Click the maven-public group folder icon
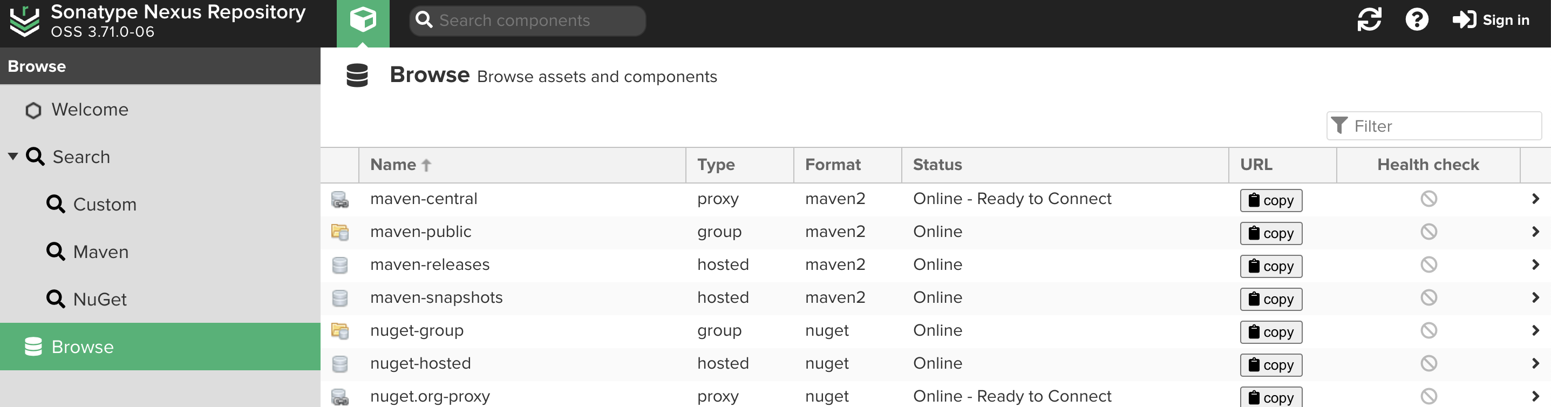 (339, 232)
